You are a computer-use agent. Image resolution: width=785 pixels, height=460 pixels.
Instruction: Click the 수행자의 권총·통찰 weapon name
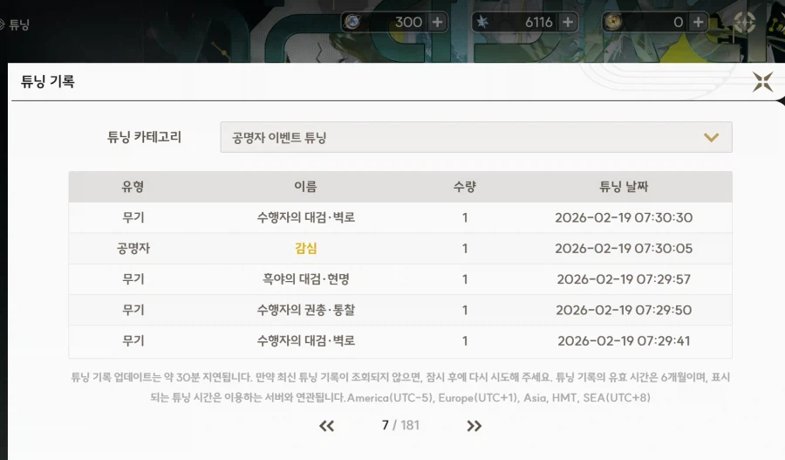point(305,310)
